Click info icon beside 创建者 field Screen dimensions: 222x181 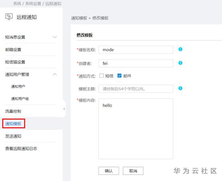click(180, 63)
